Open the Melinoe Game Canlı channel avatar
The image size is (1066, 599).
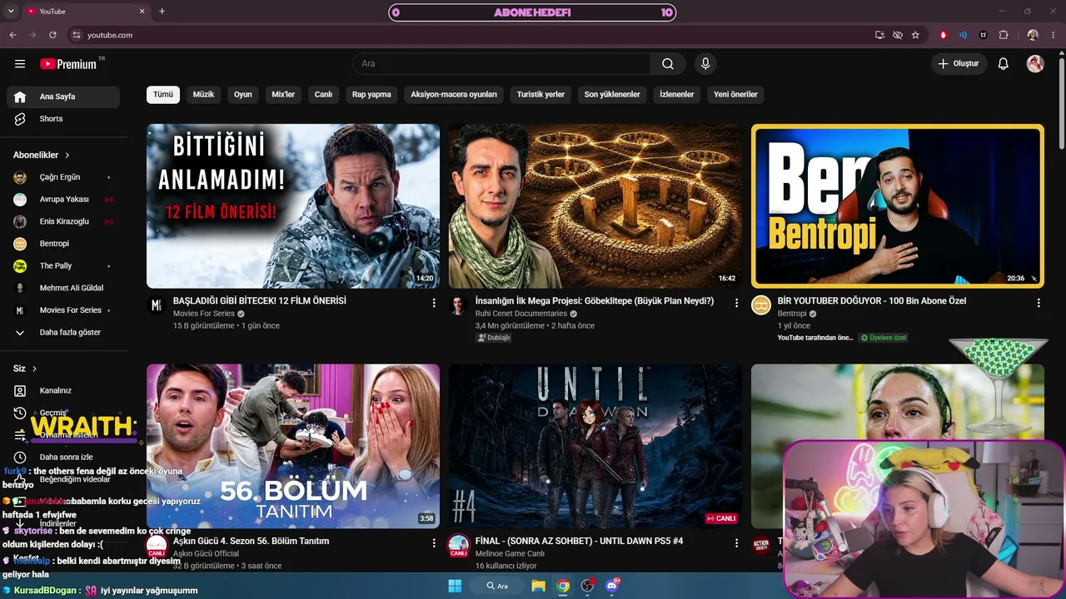point(458,546)
